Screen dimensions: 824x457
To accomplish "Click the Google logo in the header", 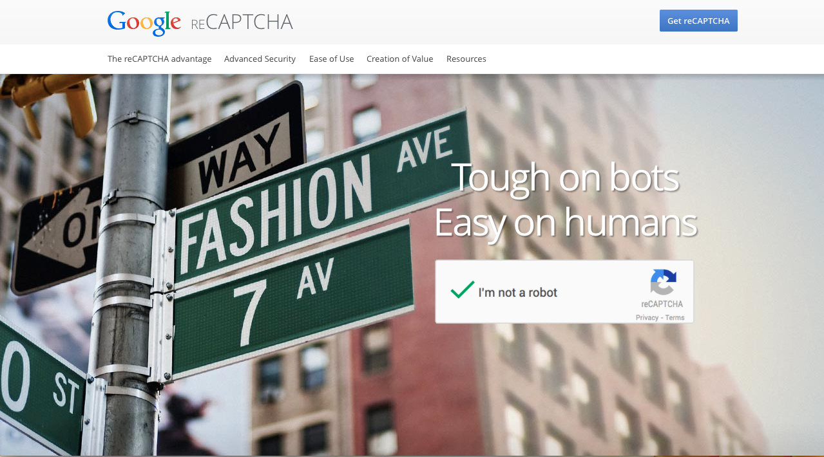I will [x=144, y=23].
